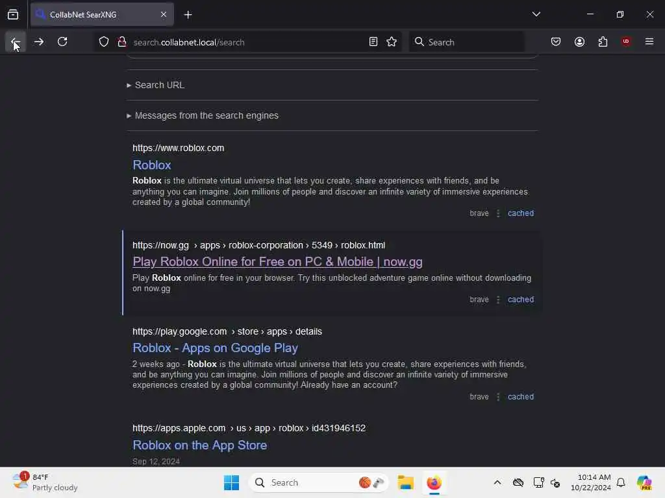Open the display connection tray icon
665x498 pixels.
pyautogui.click(x=538, y=482)
